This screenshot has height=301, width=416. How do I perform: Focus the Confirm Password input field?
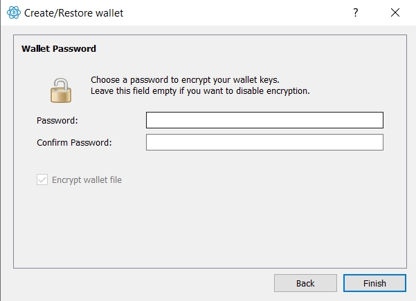(x=264, y=142)
